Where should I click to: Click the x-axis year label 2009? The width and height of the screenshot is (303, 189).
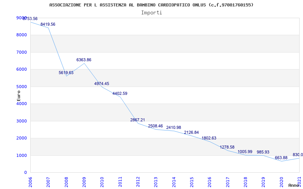(x=84, y=182)
